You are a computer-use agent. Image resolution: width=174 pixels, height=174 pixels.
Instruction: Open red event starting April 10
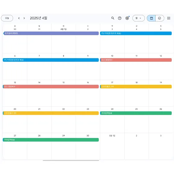[136, 60]
